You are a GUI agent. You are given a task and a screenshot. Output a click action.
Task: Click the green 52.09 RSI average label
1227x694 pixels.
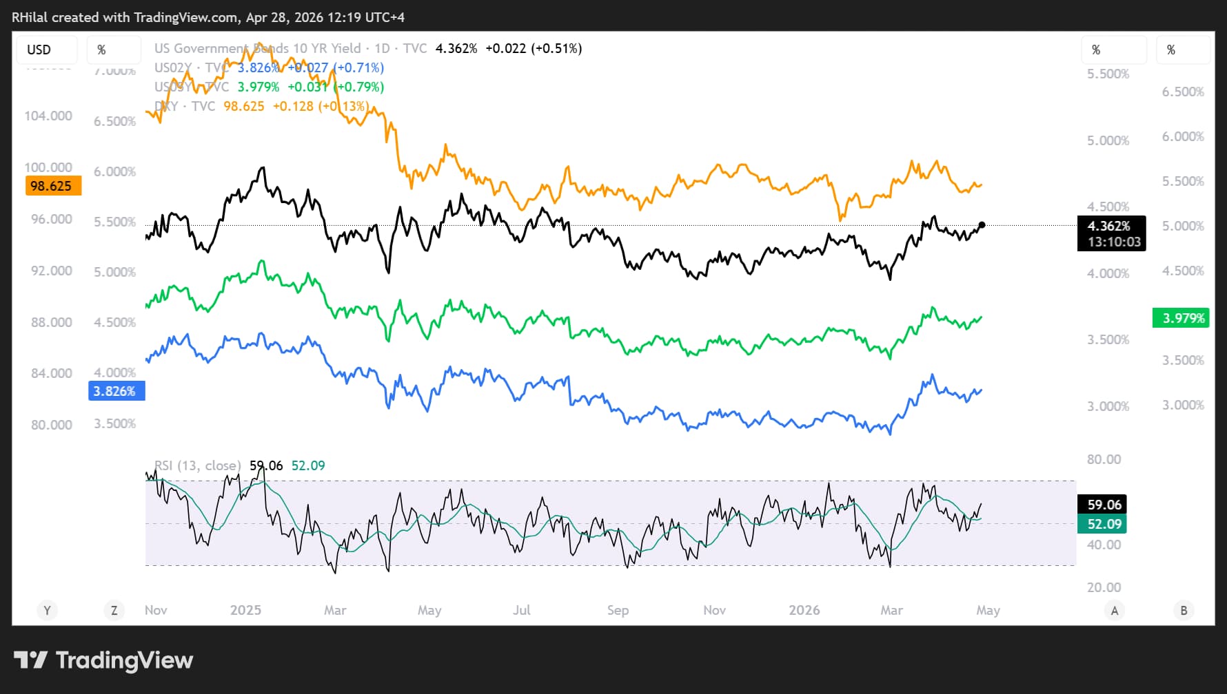(1103, 524)
